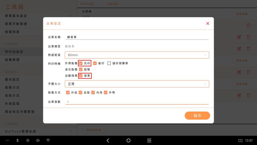Screen dimensions: 257x145
Task: Edit the 出單名稱 text field
Action: point(137,37)
